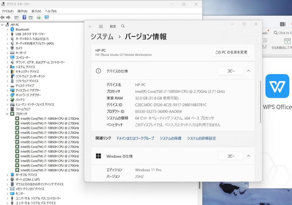
Task: Collapse the Windows の仕様 section chevron
Action: pyautogui.click(x=248, y=156)
